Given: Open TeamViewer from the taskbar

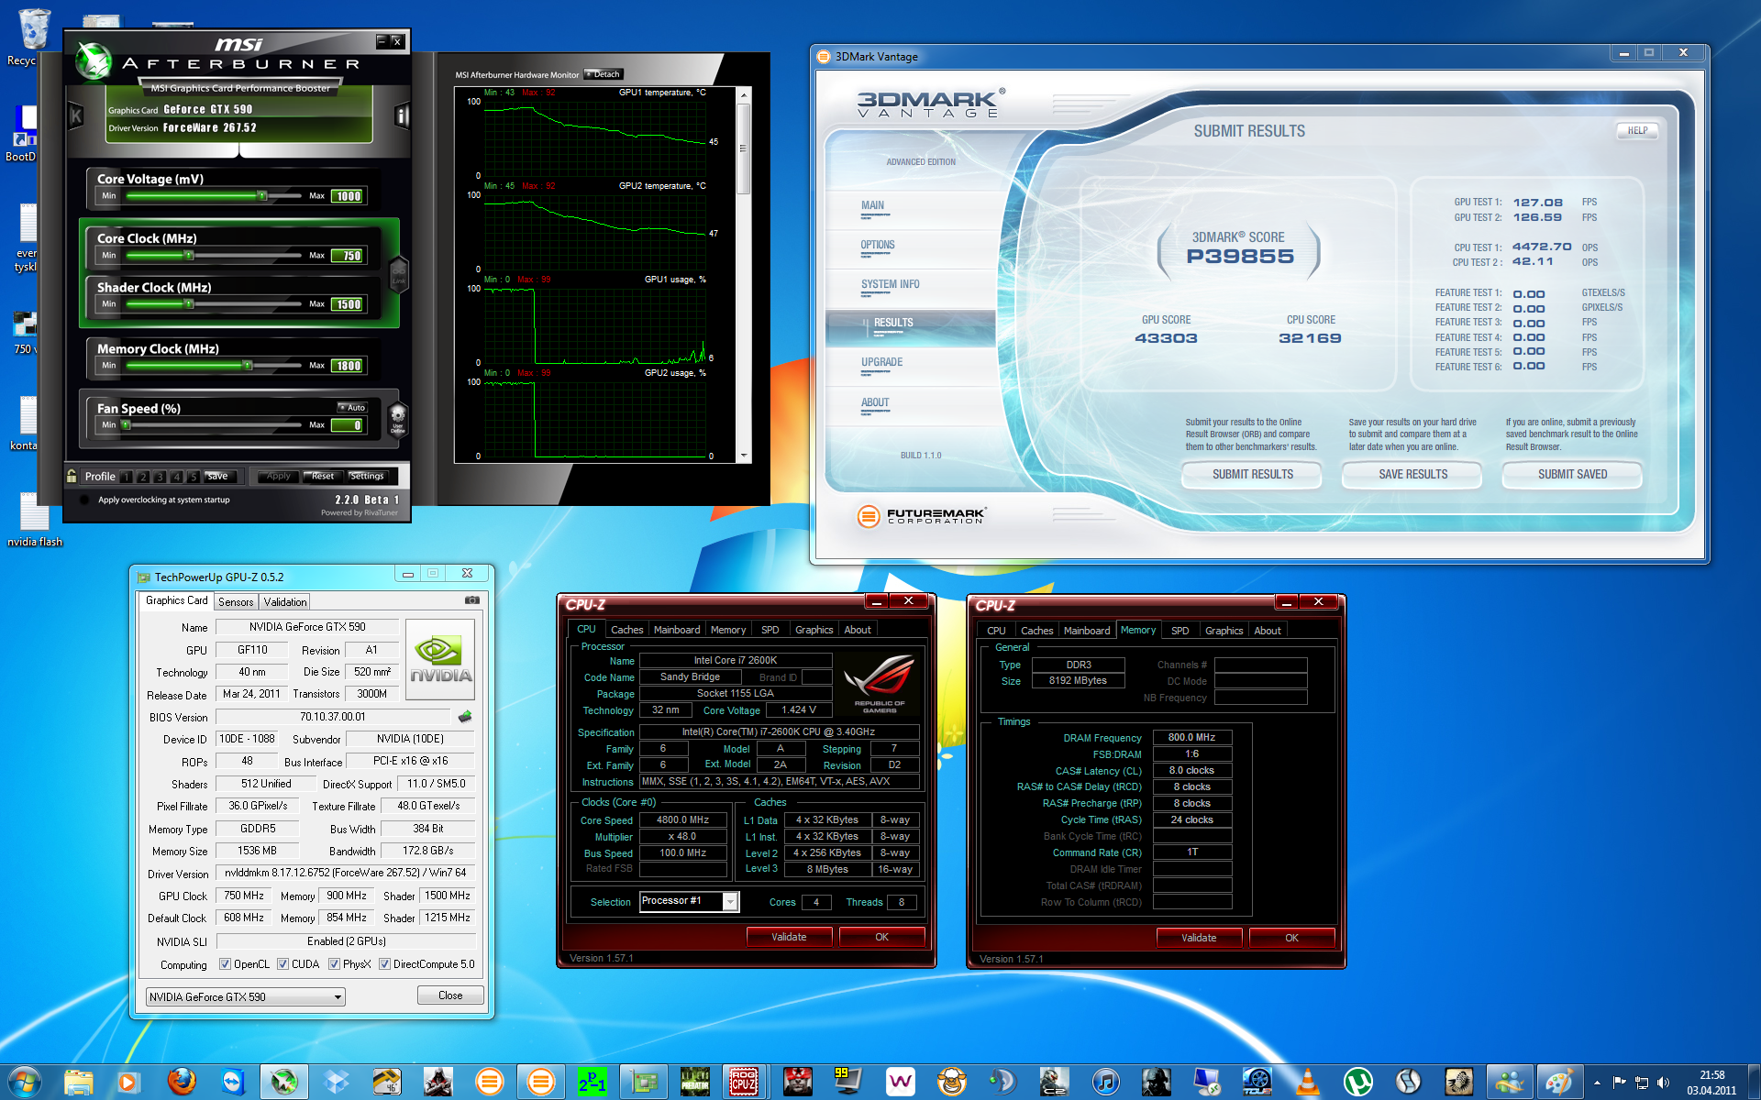Looking at the screenshot, I should (233, 1083).
